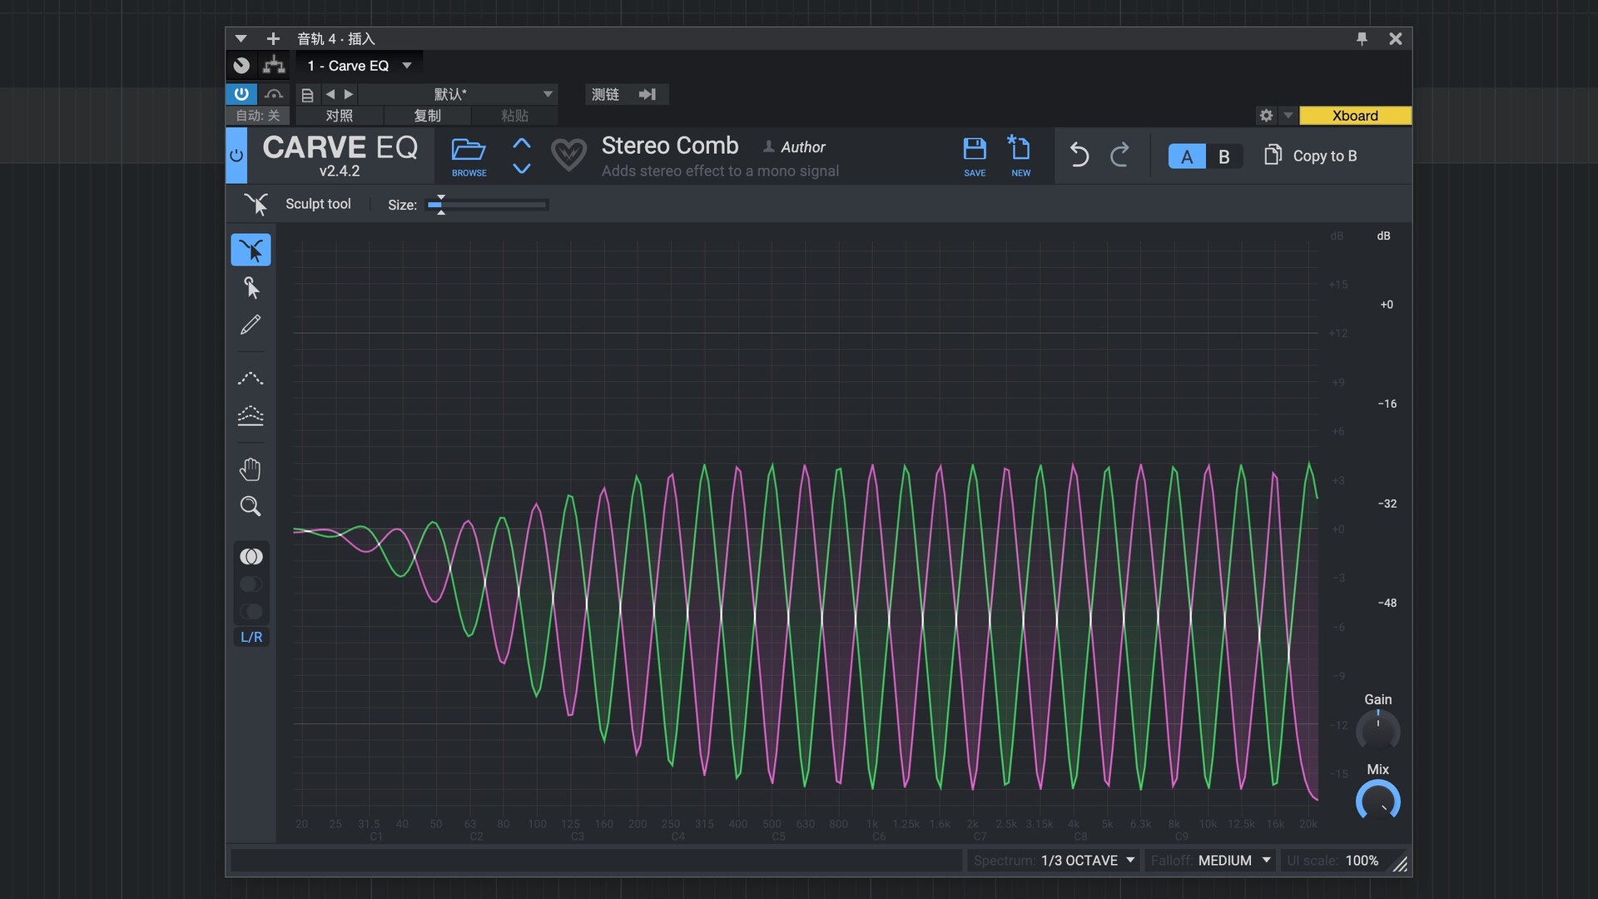Choose the multi-band layered curve tool

(x=251, y=415)
